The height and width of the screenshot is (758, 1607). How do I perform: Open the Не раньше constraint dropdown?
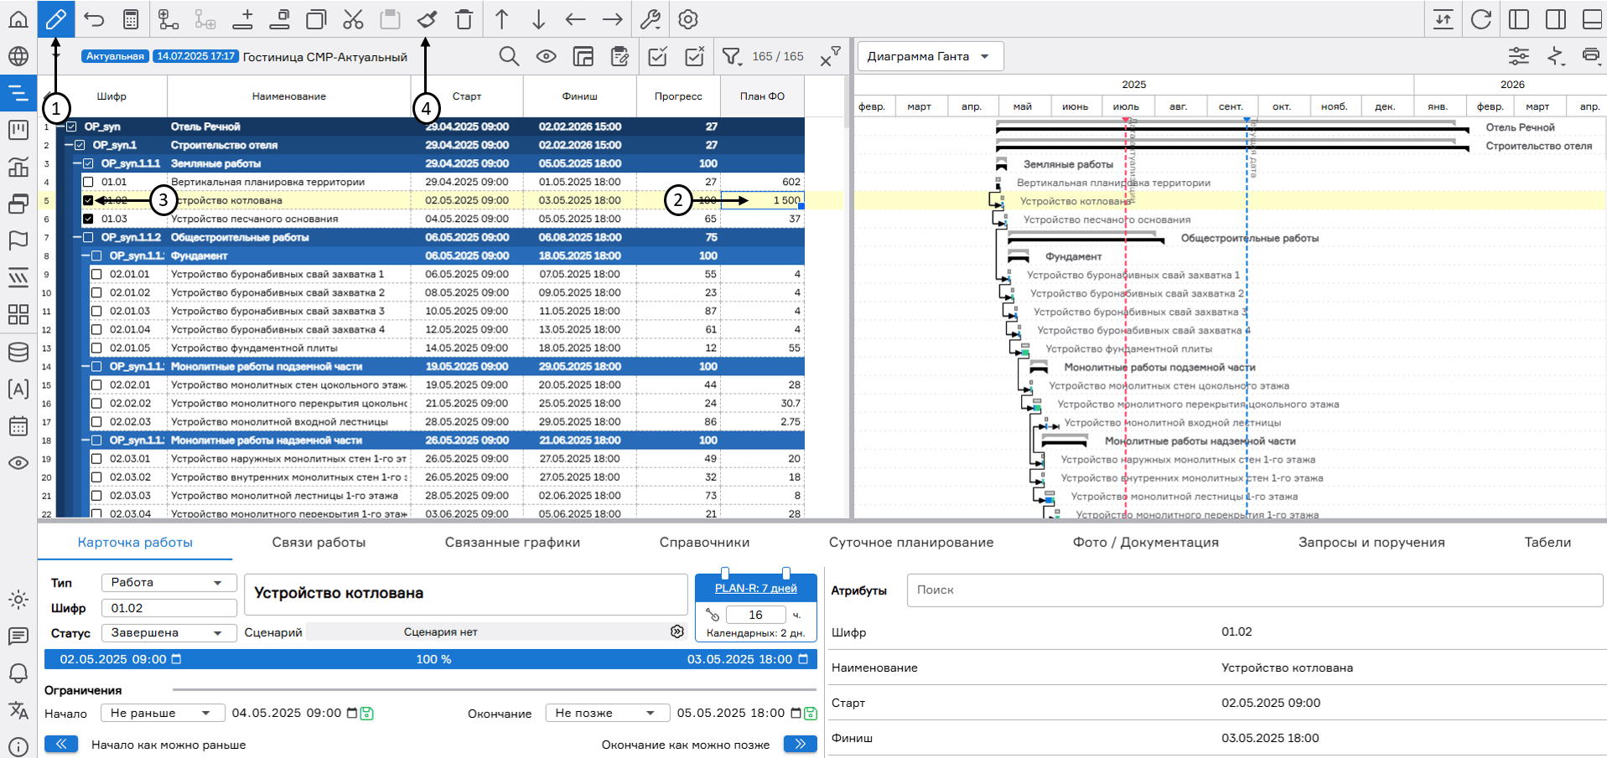click(x=162, y=713)
